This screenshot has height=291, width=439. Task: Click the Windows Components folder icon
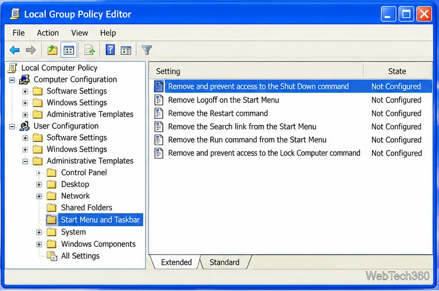pyautogui.click(x=51, y=244)
